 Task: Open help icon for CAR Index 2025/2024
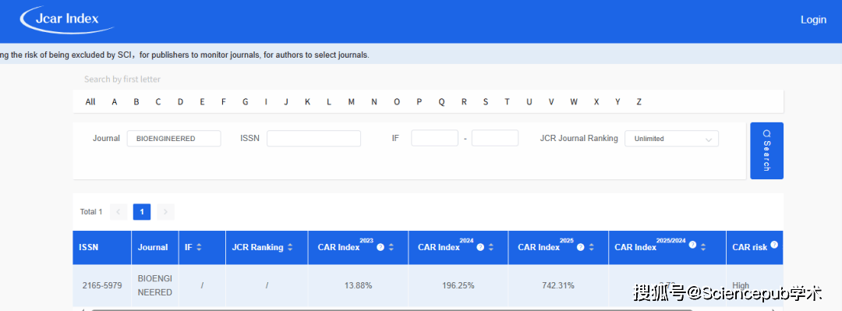click(693, 245)
